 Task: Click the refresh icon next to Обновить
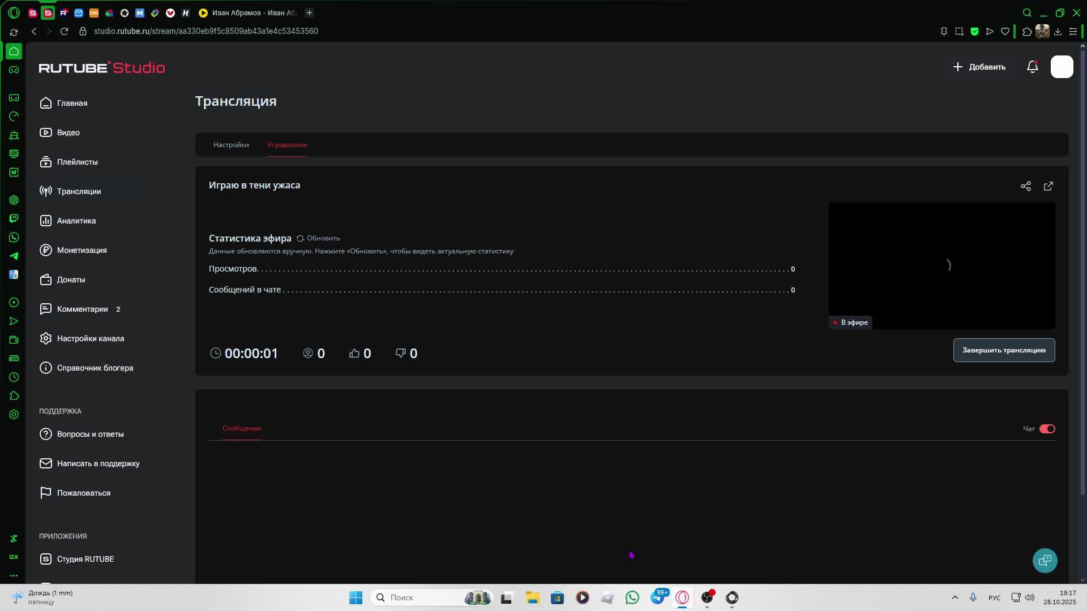pyautogui.click(x=301, y=238)
